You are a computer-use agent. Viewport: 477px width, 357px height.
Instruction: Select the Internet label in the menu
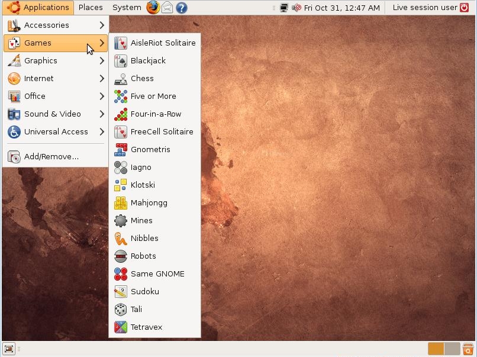[x=39, y=79]
